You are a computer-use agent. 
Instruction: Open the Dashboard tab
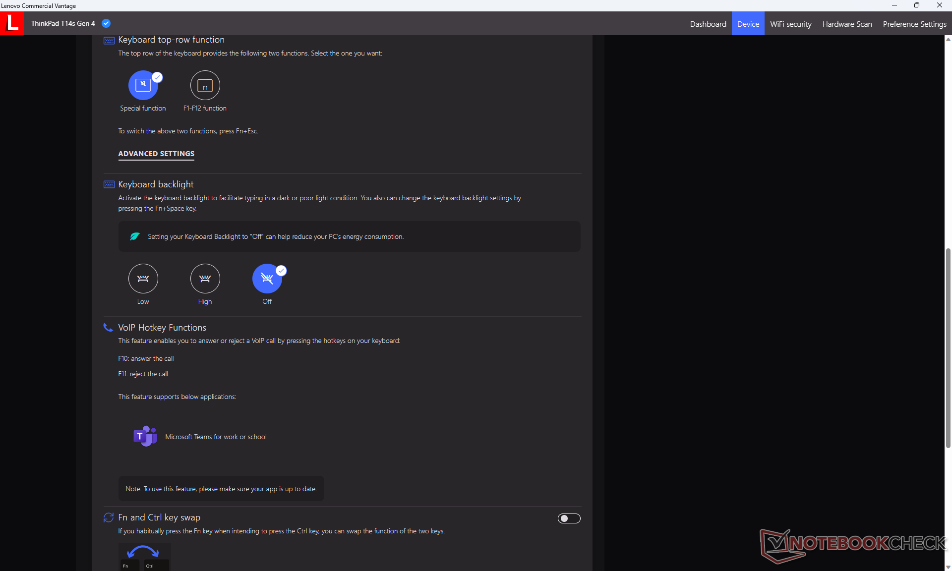pos(708,24)
